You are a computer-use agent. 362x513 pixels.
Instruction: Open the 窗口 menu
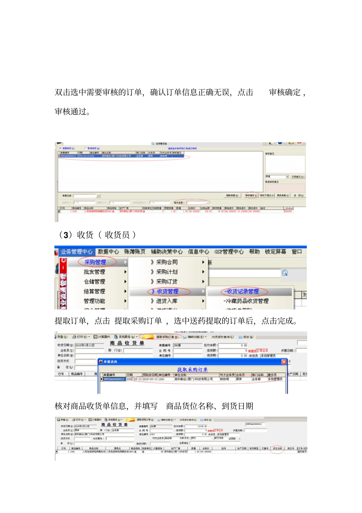(x=297, y=252)
